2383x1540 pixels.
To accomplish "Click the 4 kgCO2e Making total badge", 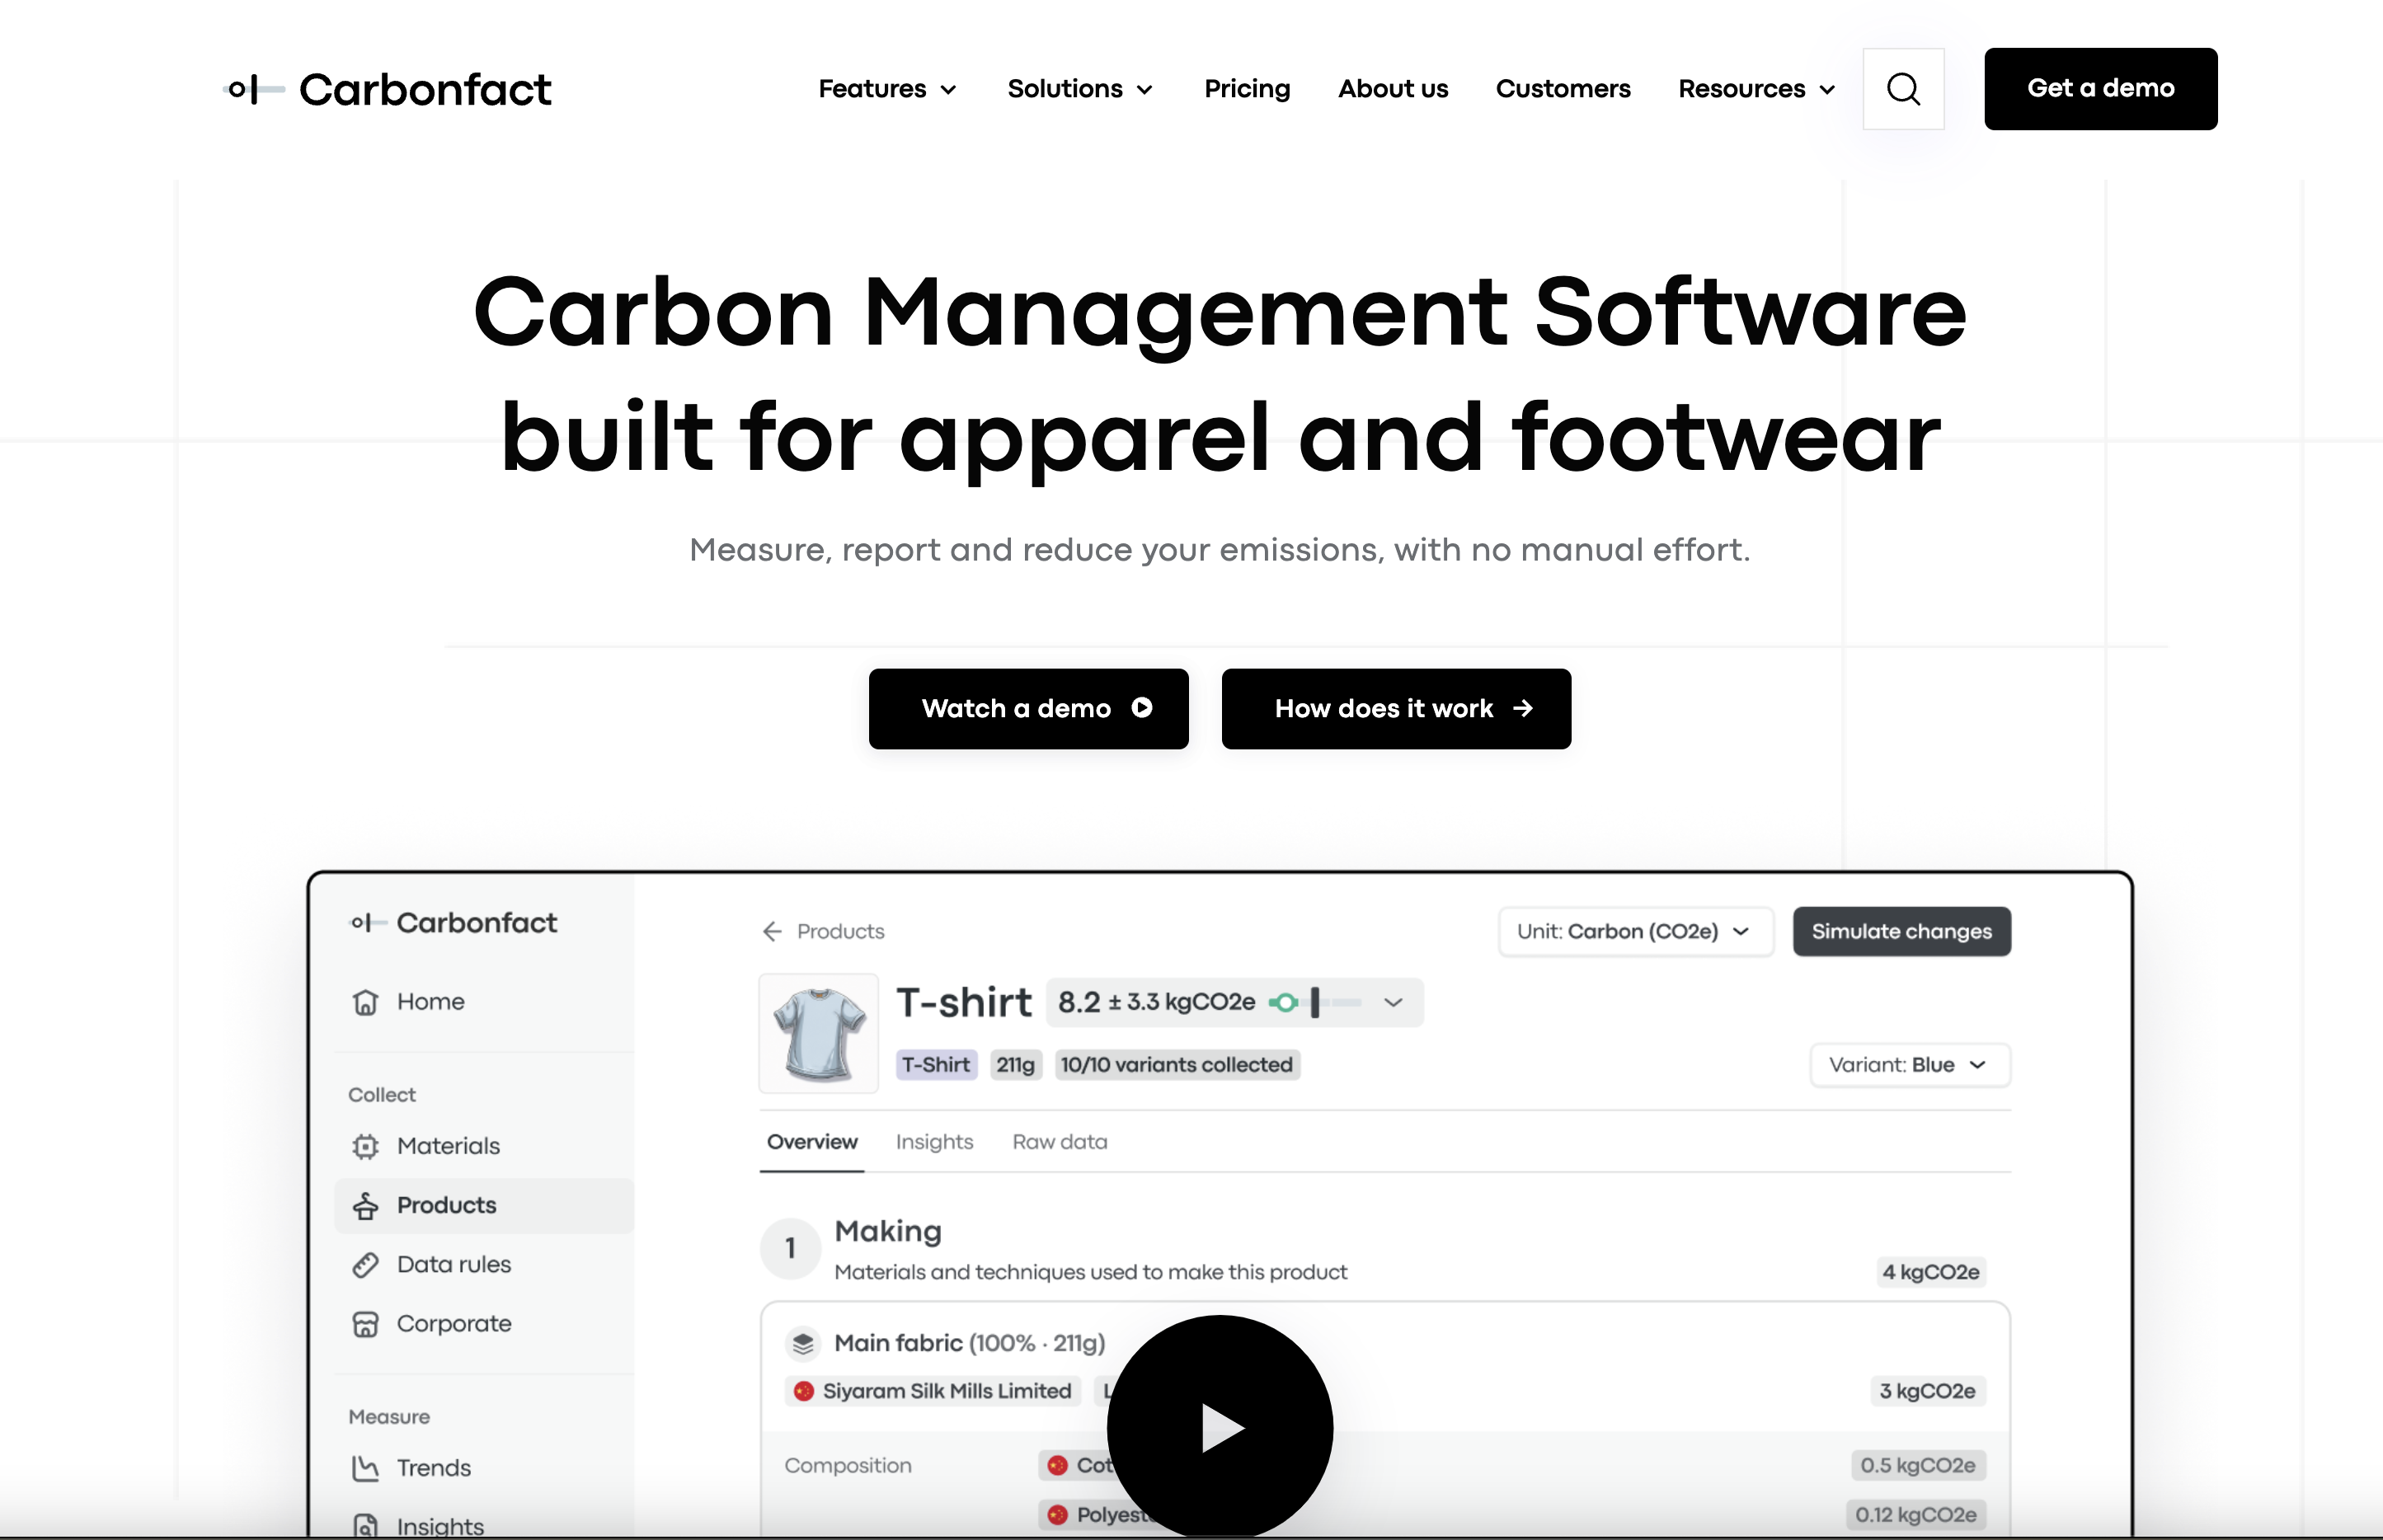I will [x=1931, y=1273].
